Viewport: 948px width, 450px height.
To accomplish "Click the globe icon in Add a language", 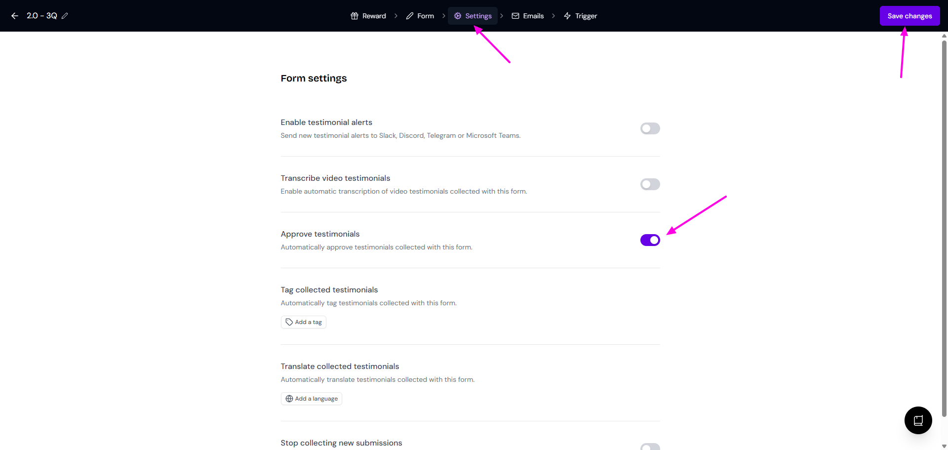I will [x=289, y=399].
